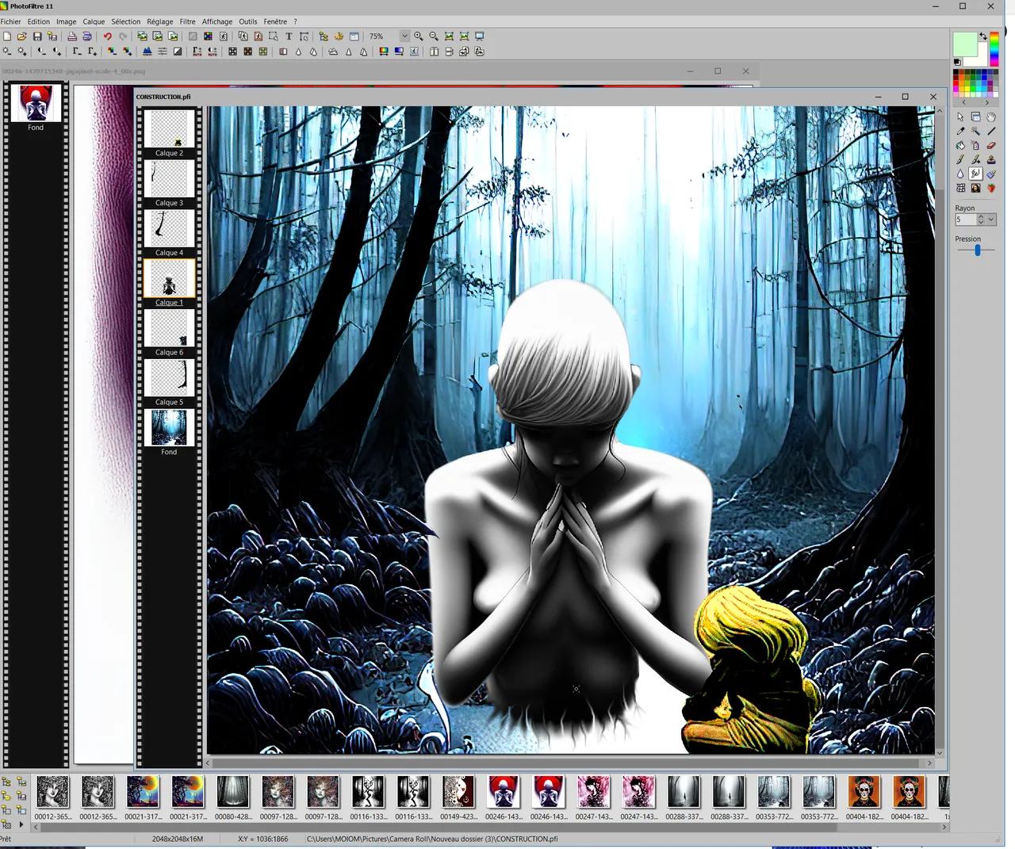This screenshot has width=1015, height=849.
Task: Open the Filtre menu
Action: tap(187, 21)
